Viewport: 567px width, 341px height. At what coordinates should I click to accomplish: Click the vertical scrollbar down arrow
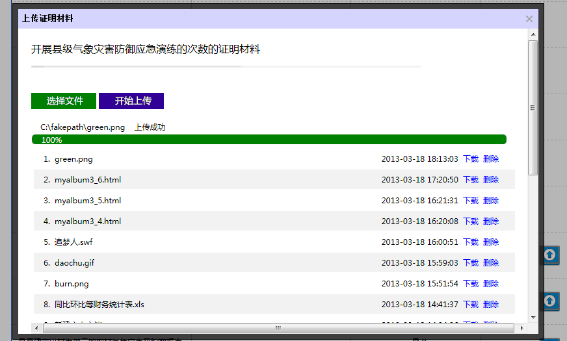(x=533, y=318)
